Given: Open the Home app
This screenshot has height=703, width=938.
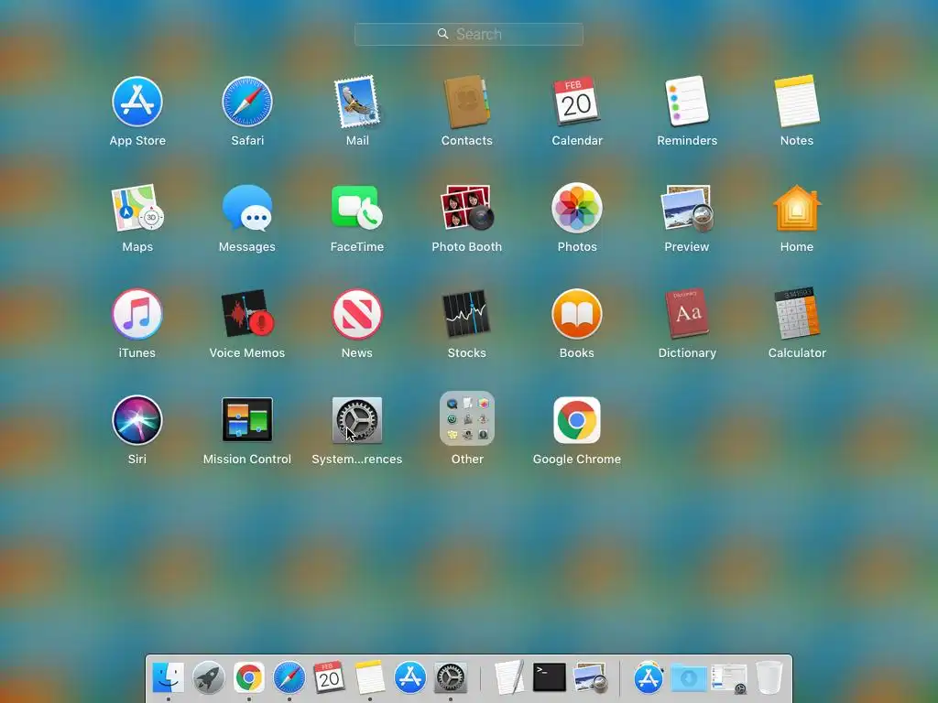Looking at the screenshot, I should [x=797, y=208].
